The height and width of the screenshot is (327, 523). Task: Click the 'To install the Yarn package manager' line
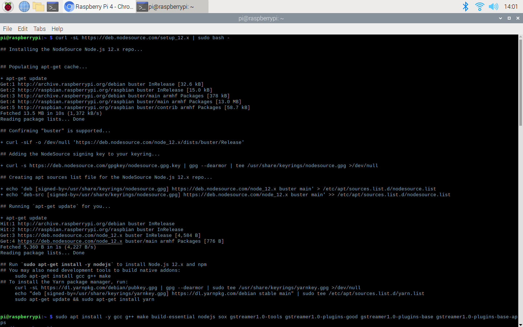(64, 282)
